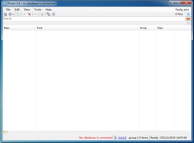
Task: Click the red X delete icon
Action: [29, 14]
